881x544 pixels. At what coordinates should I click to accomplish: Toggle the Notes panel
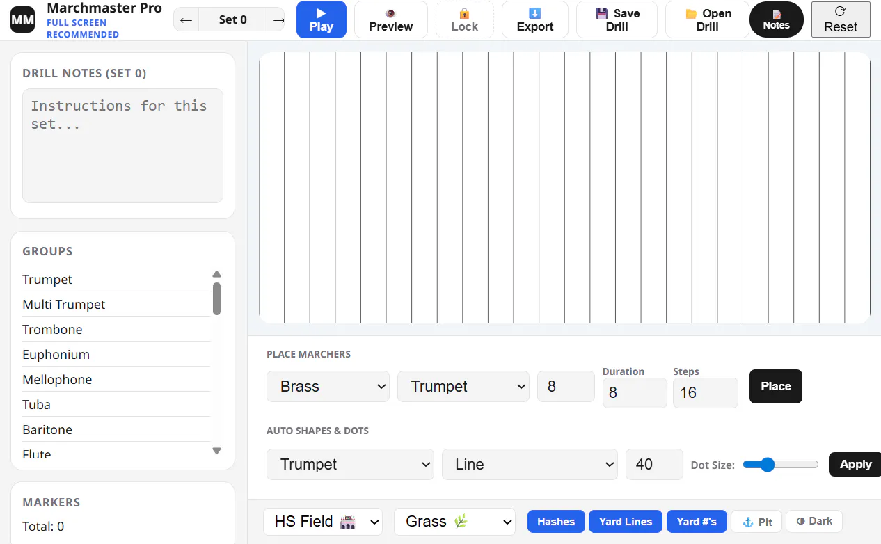(x=777, y=19)
